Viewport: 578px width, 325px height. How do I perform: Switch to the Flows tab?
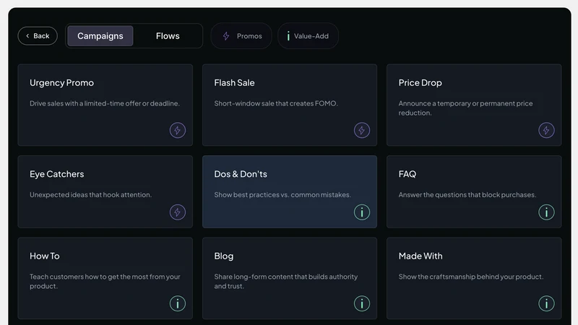pyautogui.click(x=168, y=35)
